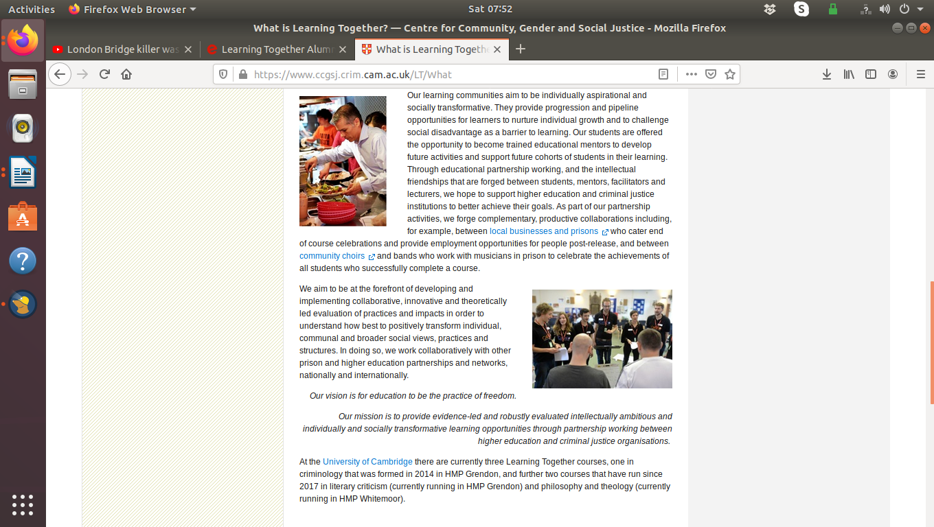Show site tracking protection shield info
The height and width of the screenshot is (527, 934).
(223, 74)
